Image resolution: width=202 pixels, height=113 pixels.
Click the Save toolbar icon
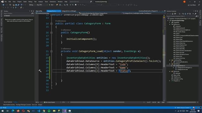pyautogui.click(x=16, y=5)
